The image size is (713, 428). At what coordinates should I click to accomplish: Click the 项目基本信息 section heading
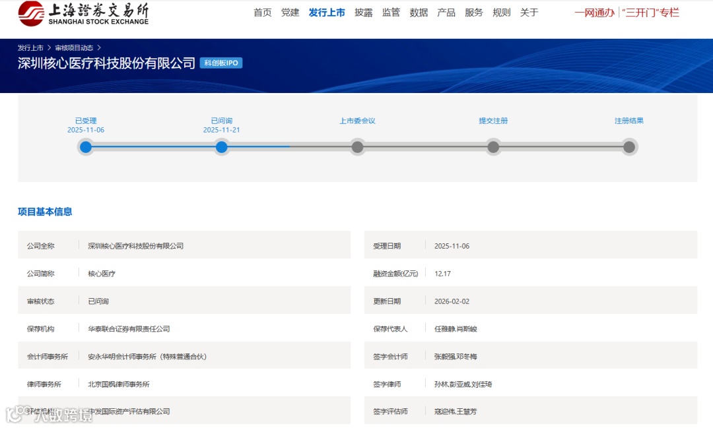point(45,212)
